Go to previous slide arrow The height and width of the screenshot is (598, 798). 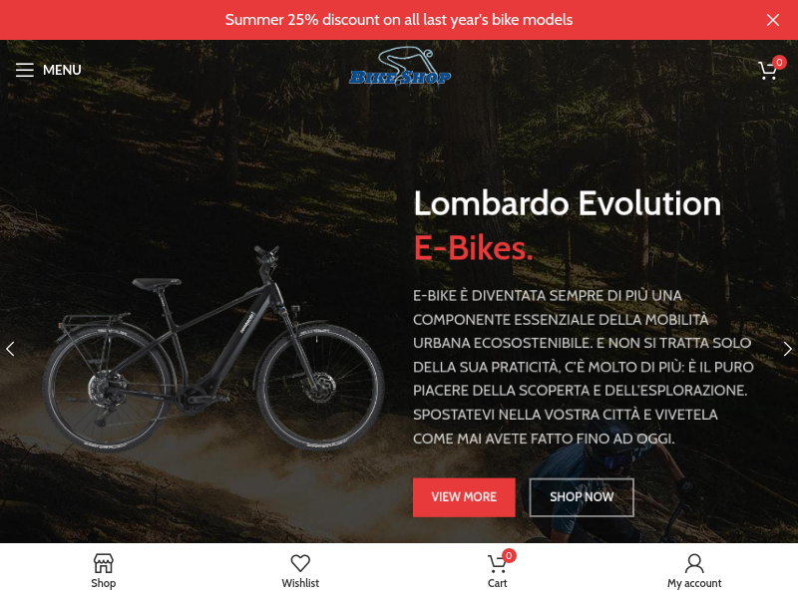coord(10,349)
